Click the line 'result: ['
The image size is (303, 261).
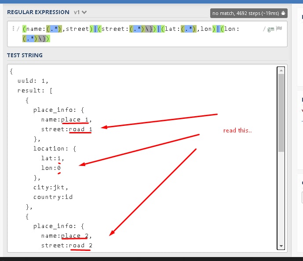[x=35, y=91]
